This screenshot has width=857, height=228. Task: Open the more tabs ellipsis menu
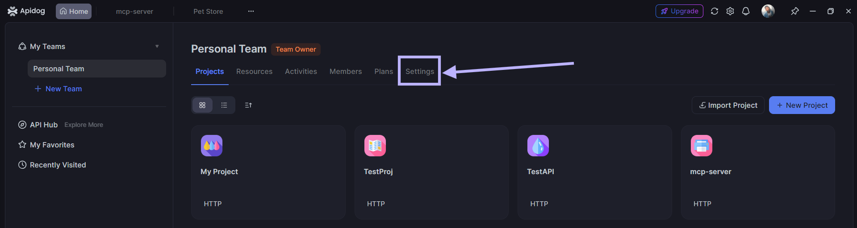pos(251,12)
